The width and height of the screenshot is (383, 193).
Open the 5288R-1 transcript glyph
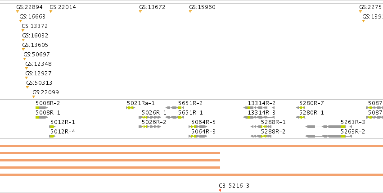(x=261, y=127)
